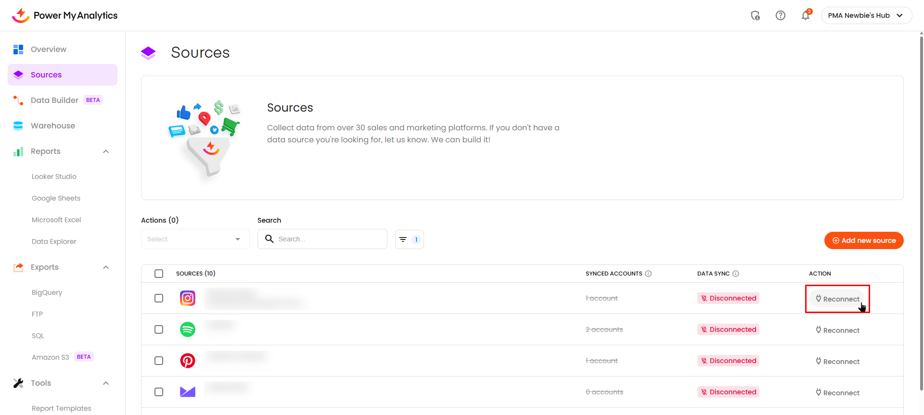Tick the select-all sources checkbox
Image resolution: width=924 pixels, height=415 pixels.
coord(159,274)
